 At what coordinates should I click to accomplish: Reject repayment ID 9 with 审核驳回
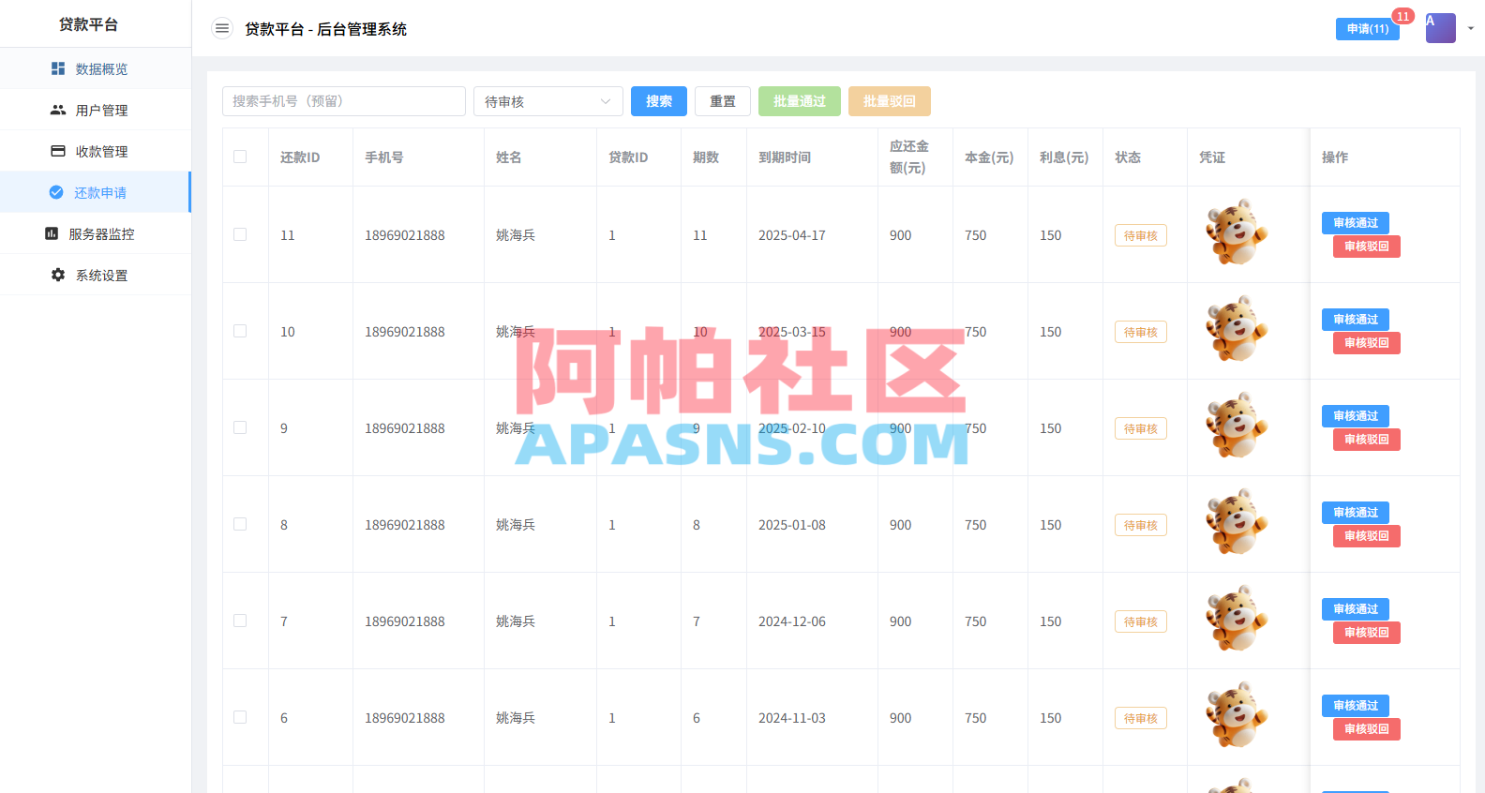pos(1367,440)
